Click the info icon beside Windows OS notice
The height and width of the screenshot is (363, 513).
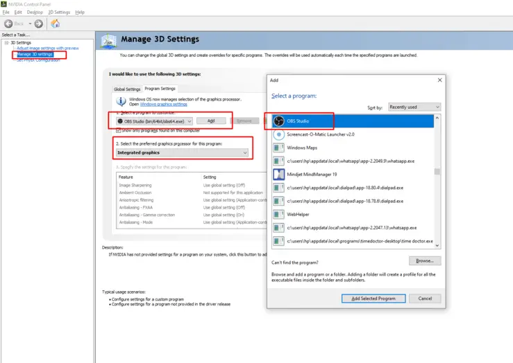pyautogui.click(x=121, y=102)
